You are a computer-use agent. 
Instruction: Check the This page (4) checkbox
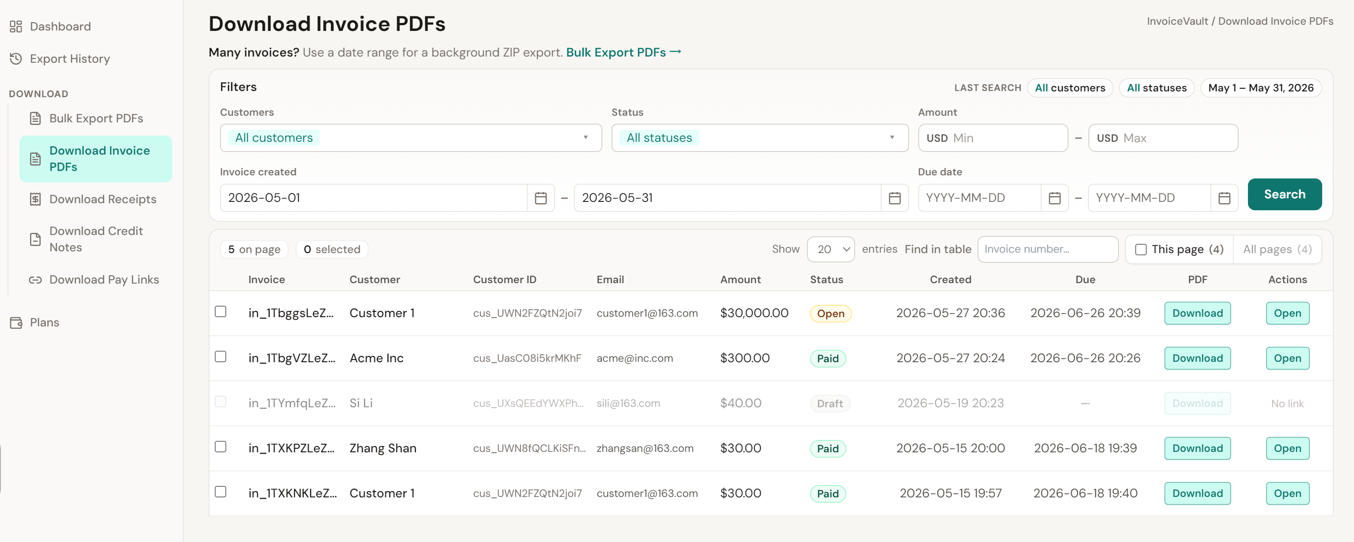pyautogui.click(x=1140, y=250)
